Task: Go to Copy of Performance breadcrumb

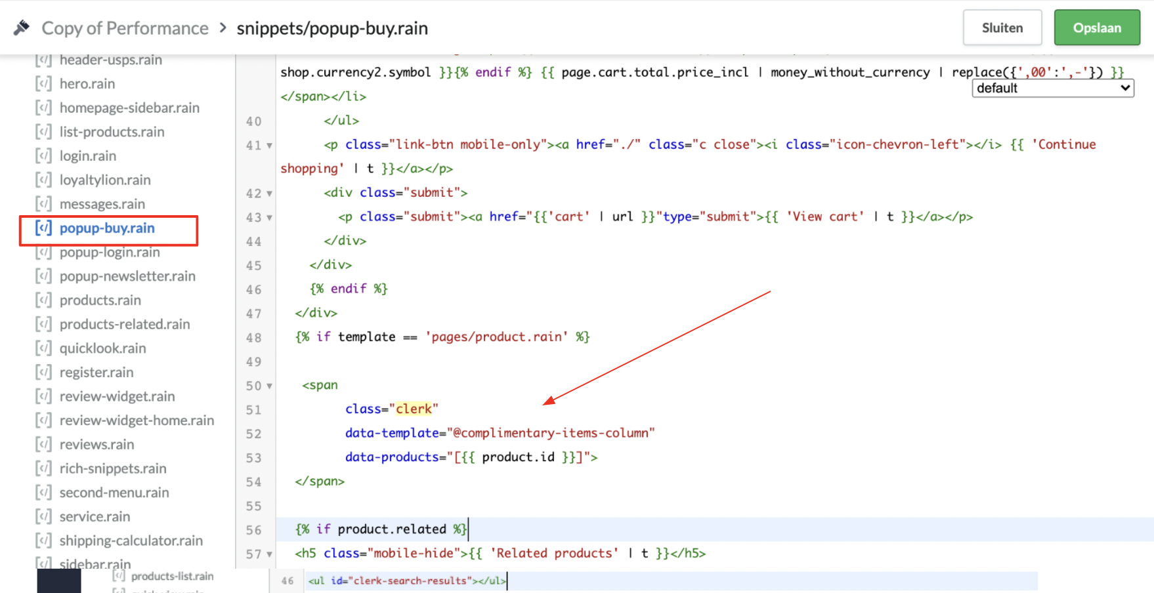Action: point(125,28)
